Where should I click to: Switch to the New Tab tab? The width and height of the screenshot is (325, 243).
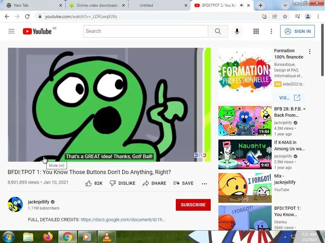(x=31, y=5)
